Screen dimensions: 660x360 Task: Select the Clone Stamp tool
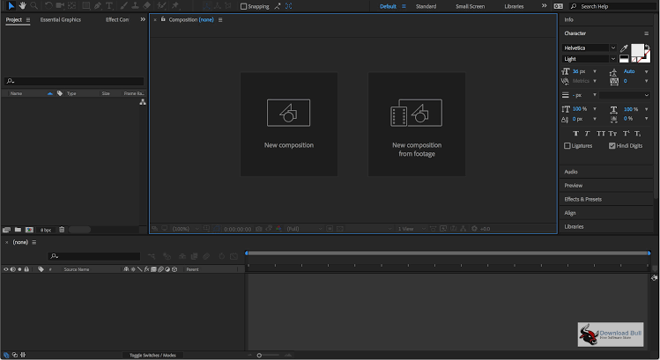[x=135, y=6]
